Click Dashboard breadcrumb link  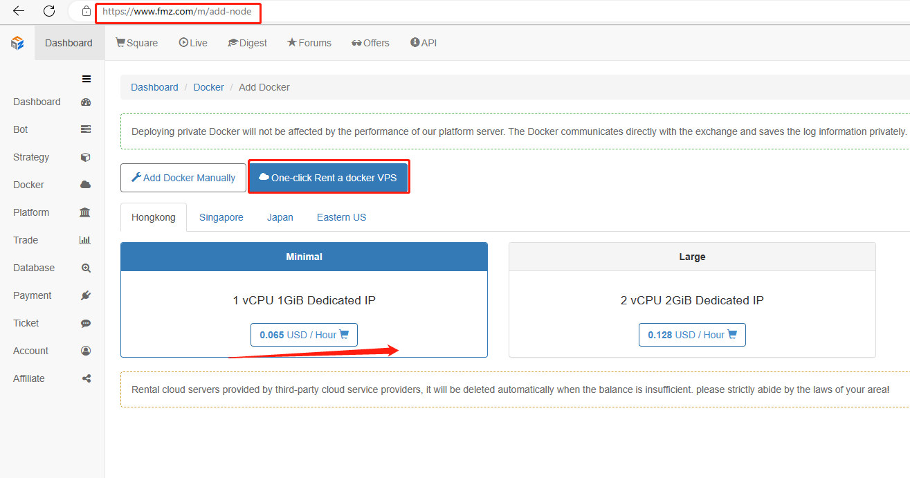pyautogui.click(x=154, y=87)
